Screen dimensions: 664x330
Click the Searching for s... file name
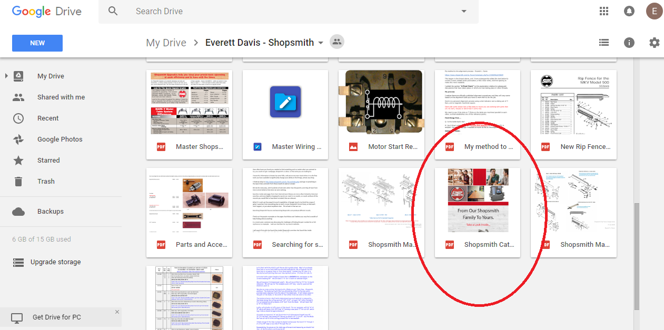click(x=298, y=245)
